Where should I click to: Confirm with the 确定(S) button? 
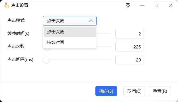click(x=106, y=91)
